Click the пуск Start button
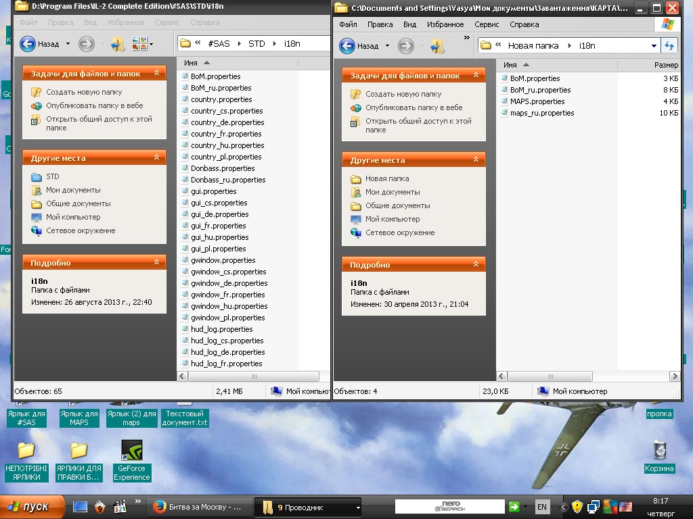Screen dimensions: 693x519 pos(32,507)
